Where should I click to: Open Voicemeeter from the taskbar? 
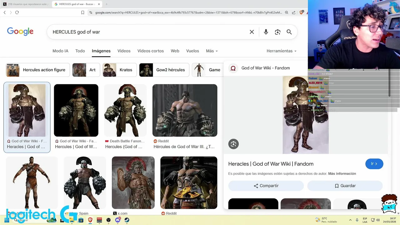coord(99,220)
